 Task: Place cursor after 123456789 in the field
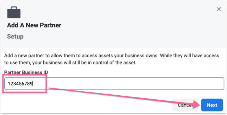coord(33,84)
